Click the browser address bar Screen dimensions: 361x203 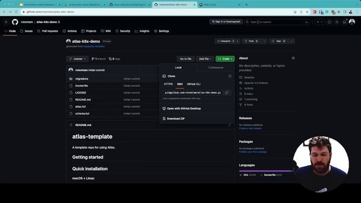[x=157, y=12]
